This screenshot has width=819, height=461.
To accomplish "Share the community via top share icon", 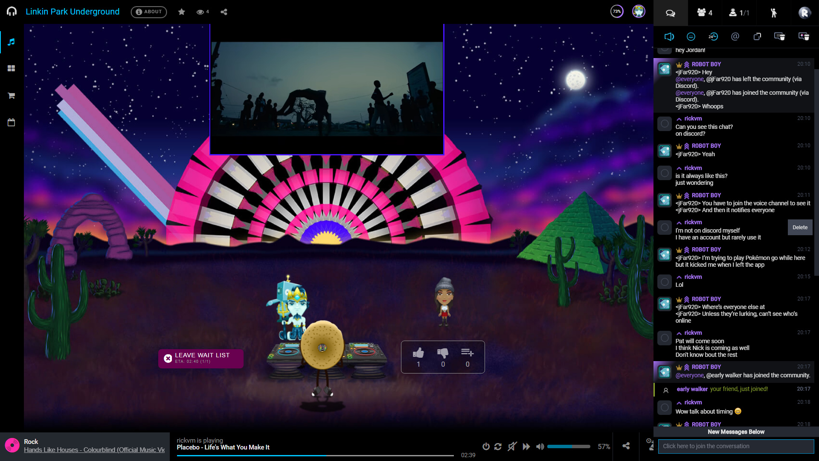I will pos(224,12).
